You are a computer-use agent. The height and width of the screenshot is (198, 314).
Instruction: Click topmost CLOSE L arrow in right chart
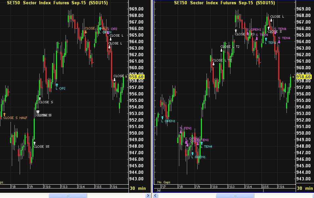tap(271, 20)
